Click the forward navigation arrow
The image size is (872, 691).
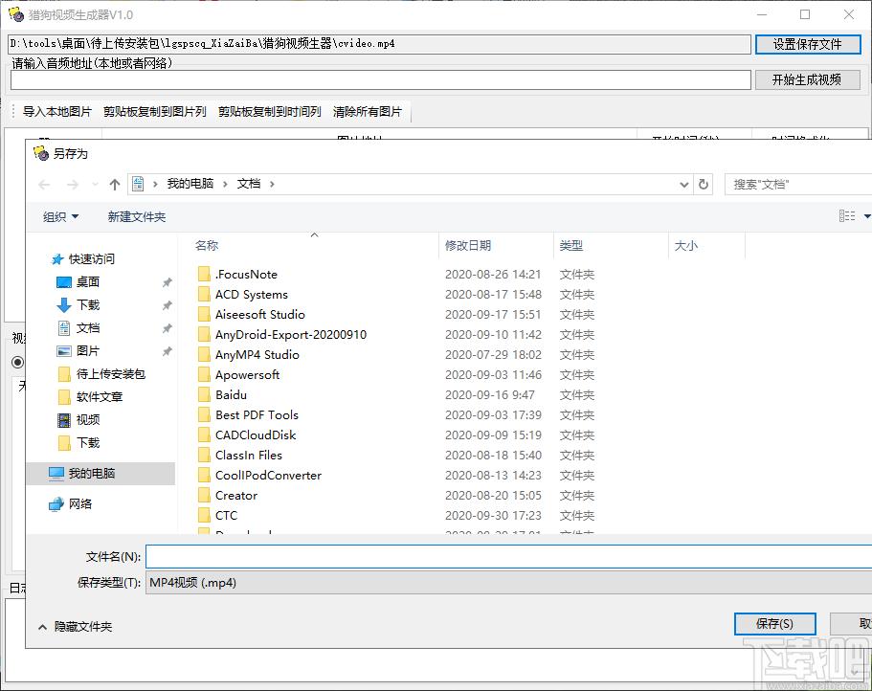(73, 185)
